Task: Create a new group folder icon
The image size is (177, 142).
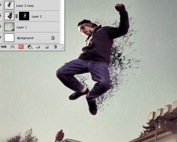Action: (x=38, y=47)
